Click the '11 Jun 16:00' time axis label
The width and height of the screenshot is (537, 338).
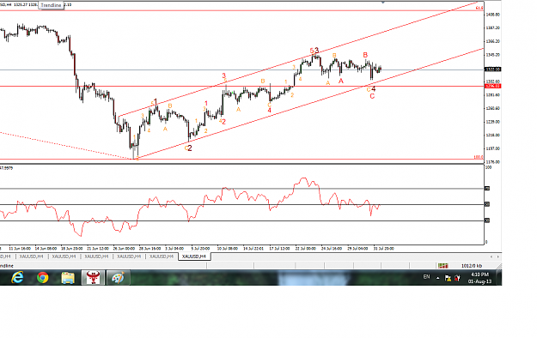pyautogui.click(x=20, y=249)
